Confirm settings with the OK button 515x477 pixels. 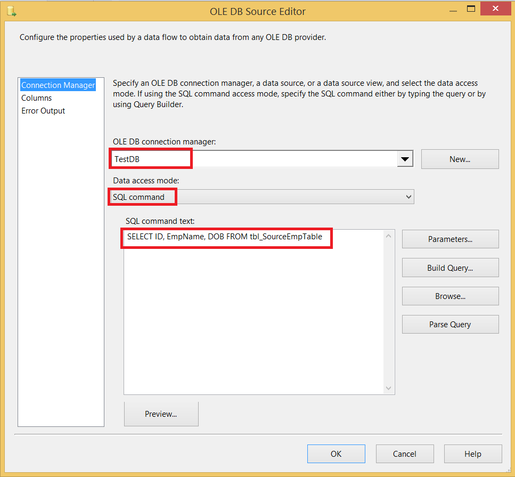pyautogui.click(x=336, y=454)
